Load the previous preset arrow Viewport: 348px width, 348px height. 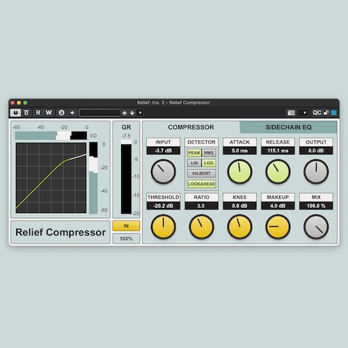pyautogui.click(x=125, y=113)
